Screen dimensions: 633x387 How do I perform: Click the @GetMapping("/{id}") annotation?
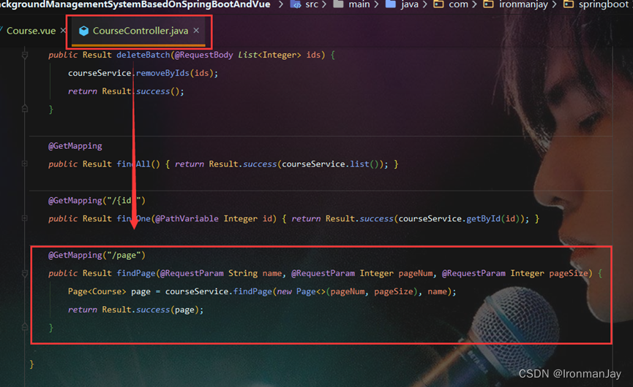(x=97, y=200)
